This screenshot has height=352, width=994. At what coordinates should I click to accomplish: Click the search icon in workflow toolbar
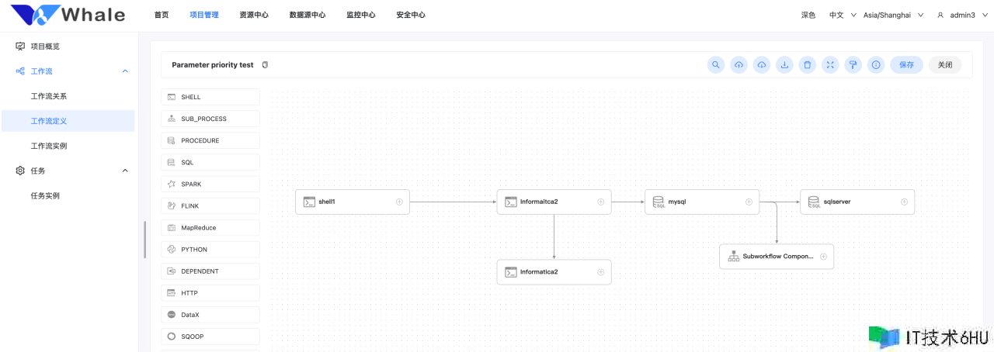click(x=716, y=65)
